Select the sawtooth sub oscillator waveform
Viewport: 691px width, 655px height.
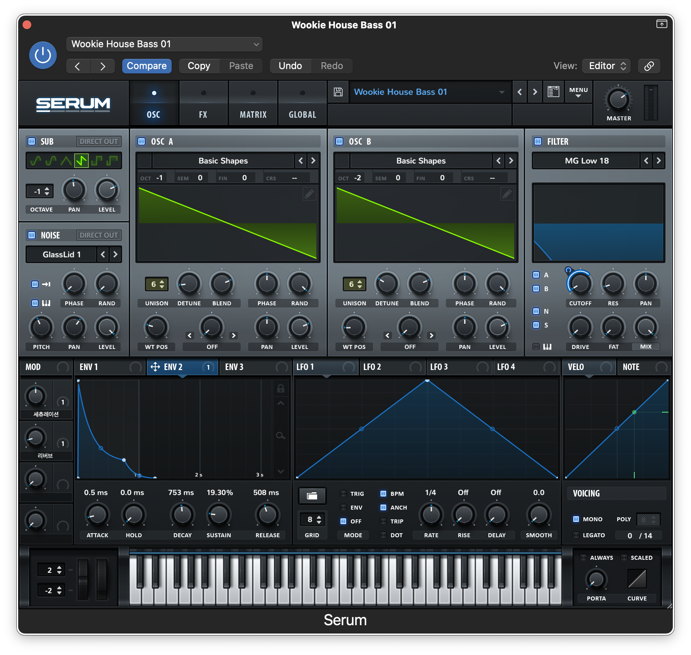click(81, 160)
